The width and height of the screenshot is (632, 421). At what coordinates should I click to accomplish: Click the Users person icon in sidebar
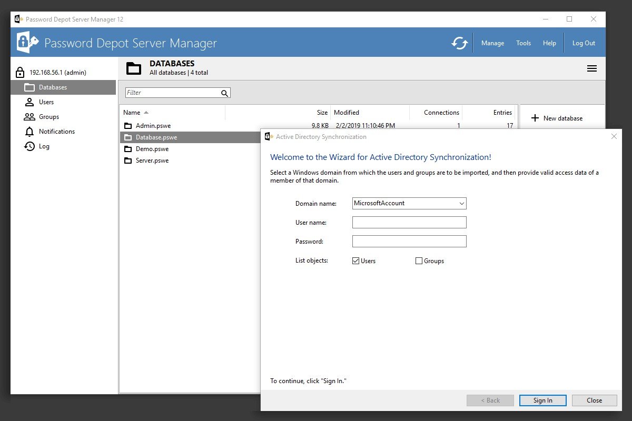[x=29, y=102]
